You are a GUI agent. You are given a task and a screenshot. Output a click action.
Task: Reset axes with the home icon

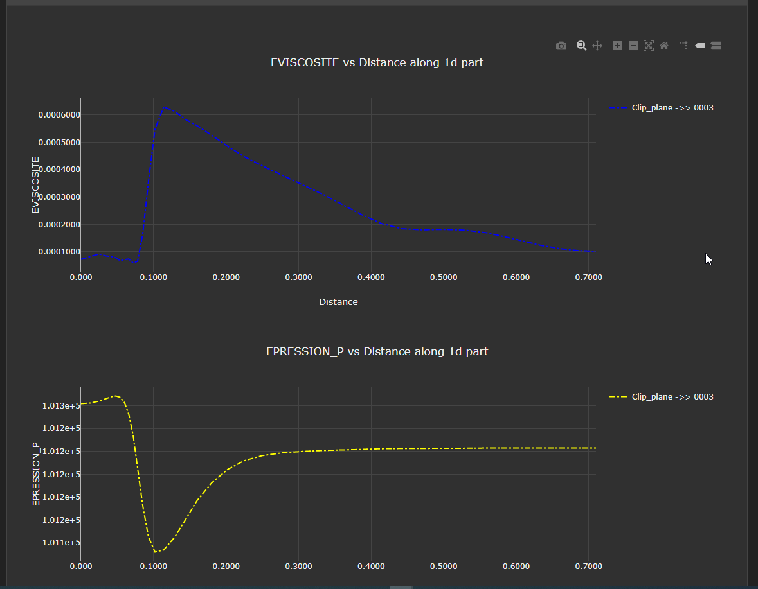pyautogui.click(x=664, y=46)
